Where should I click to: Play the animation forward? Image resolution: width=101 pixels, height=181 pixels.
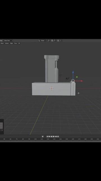click(x=54, y=136)
